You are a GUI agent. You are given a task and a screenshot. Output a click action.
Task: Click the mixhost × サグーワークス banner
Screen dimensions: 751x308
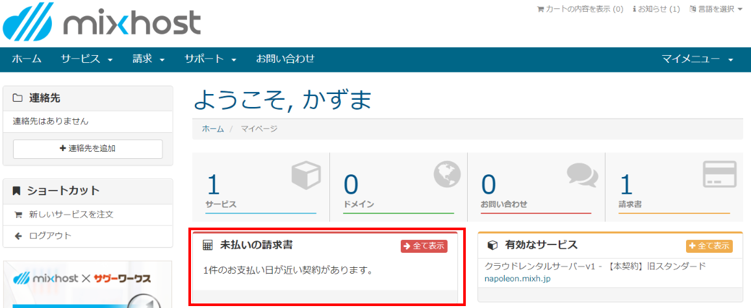(87, 284)
